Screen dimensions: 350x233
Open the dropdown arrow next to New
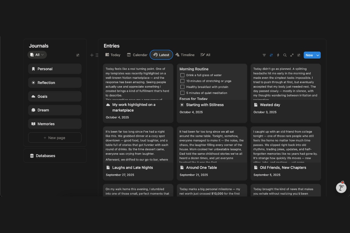point(318,55)
